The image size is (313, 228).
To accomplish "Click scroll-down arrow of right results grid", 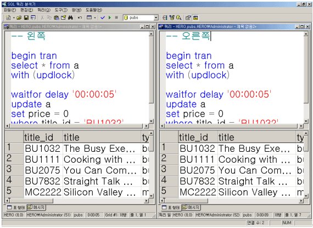I will point(306,196).
